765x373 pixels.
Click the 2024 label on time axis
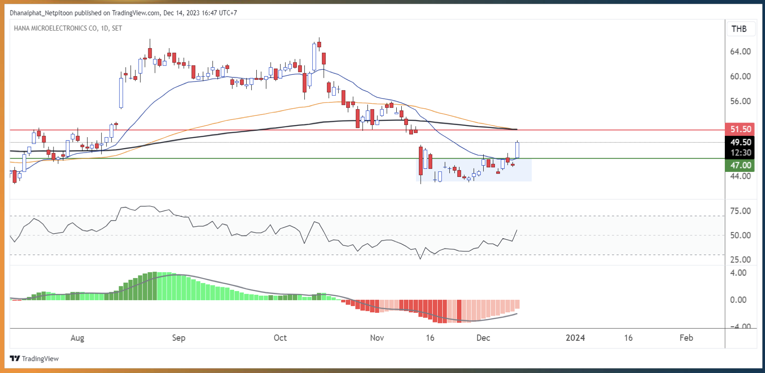(575, 338)
